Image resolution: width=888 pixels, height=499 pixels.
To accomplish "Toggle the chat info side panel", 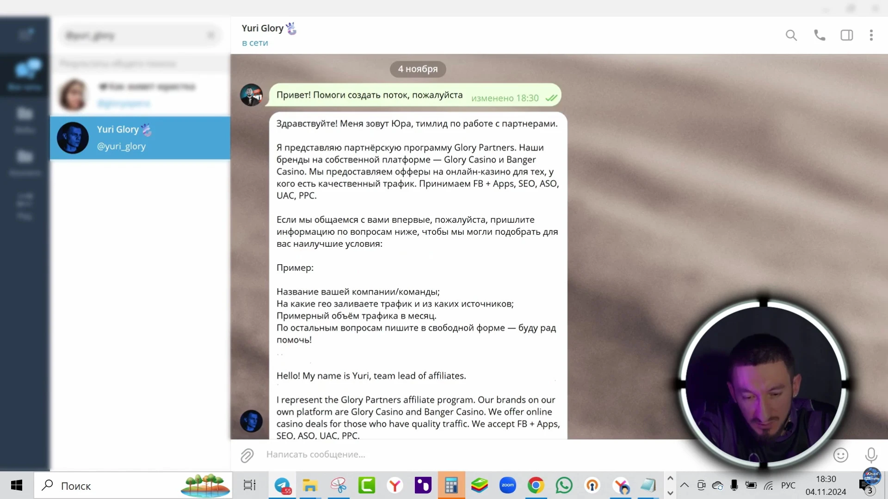I will click(847, 35).
